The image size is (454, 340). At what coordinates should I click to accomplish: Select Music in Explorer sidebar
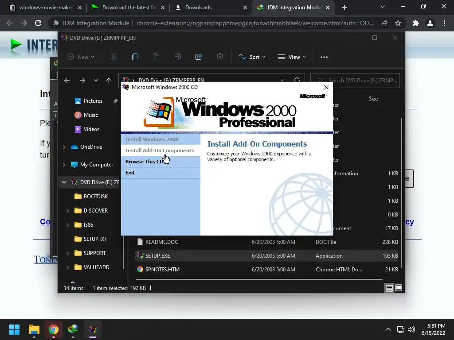[90, 115]
